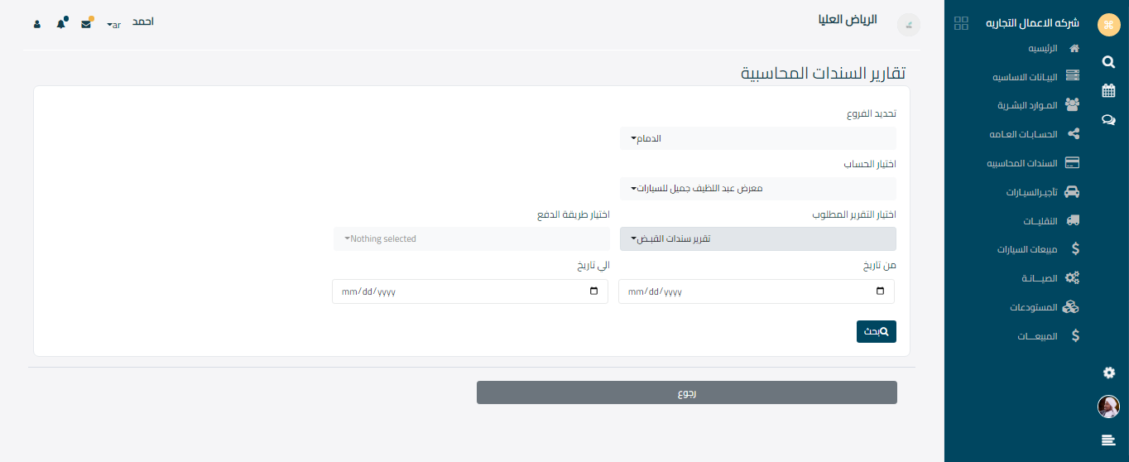Image resolution: width=1129 pixels, height=462 pixels.
Task: Open the messages envelope icon
Action: 86,24
